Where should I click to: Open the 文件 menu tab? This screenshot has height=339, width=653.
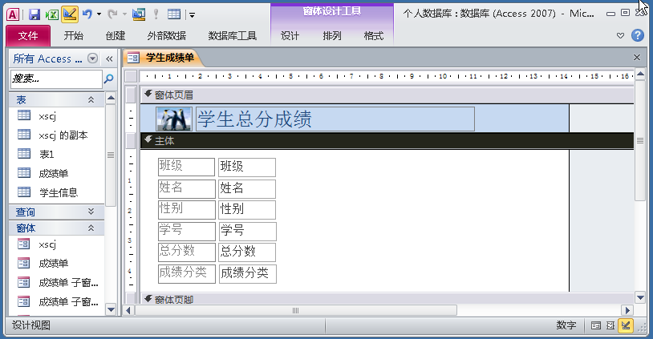coord(28,36)
